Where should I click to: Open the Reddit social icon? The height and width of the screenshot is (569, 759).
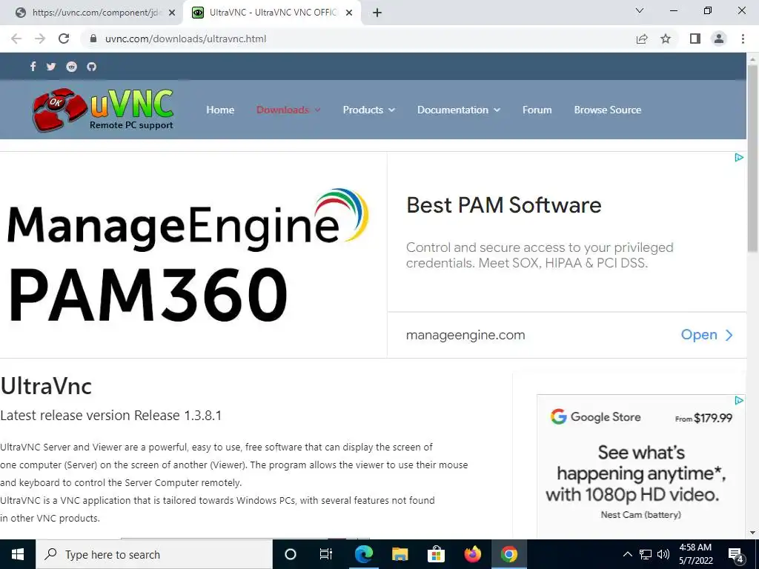tap(72, 67)
